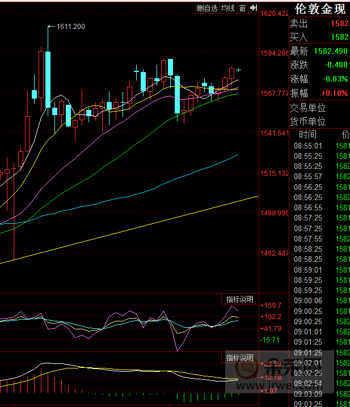Viewport: 350px width, 407px height.
Task: Click the +159.7 indicator scale label
Action: [x=271, y=306]
